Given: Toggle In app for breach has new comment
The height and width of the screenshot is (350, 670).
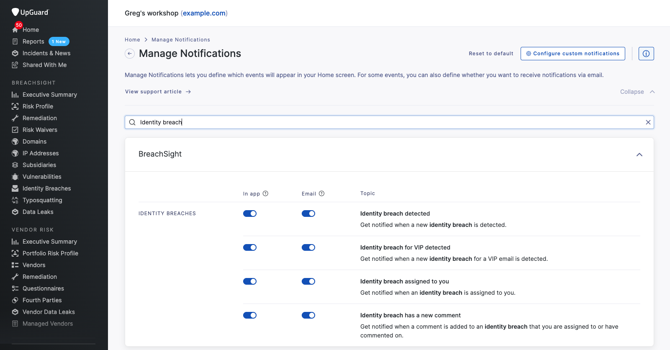Looking at the screenshot, I should click(250, 315).
